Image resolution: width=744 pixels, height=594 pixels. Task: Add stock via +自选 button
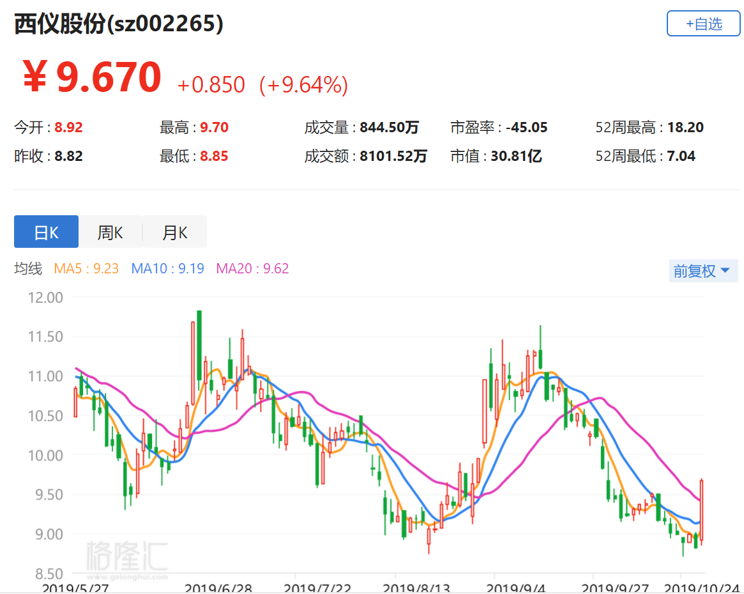click(x=703, y=23)
